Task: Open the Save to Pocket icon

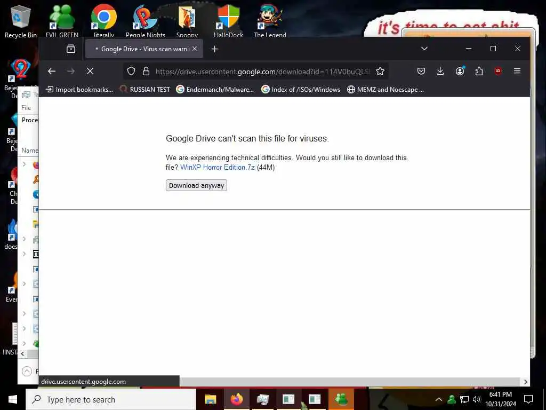Action: click(x=421, y=71)
